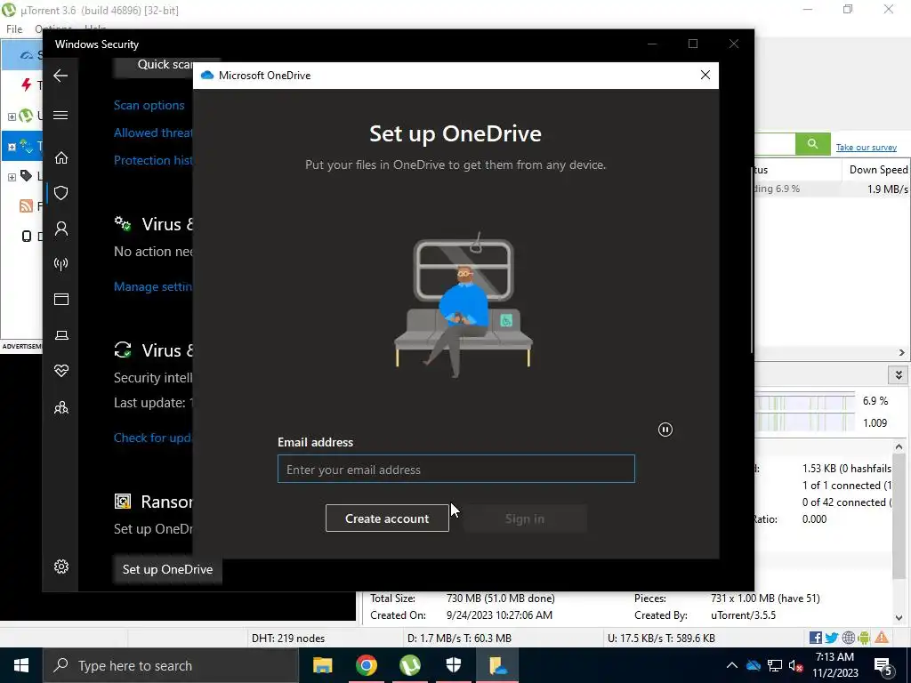Click the globe icon in uTorrent status bar
The height and width of the screenshot is (683, 911).
pyautogui.click(x=848, y=639)
